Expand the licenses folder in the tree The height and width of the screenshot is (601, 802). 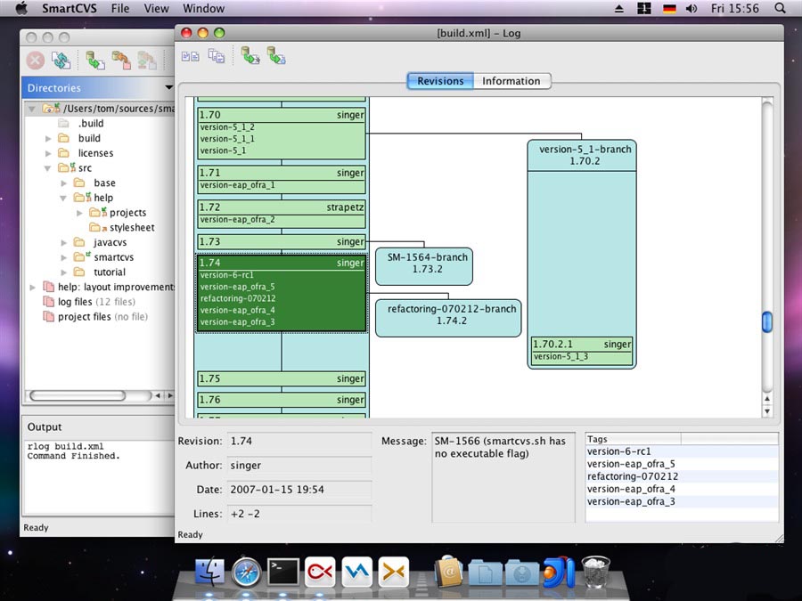point(49,153)
